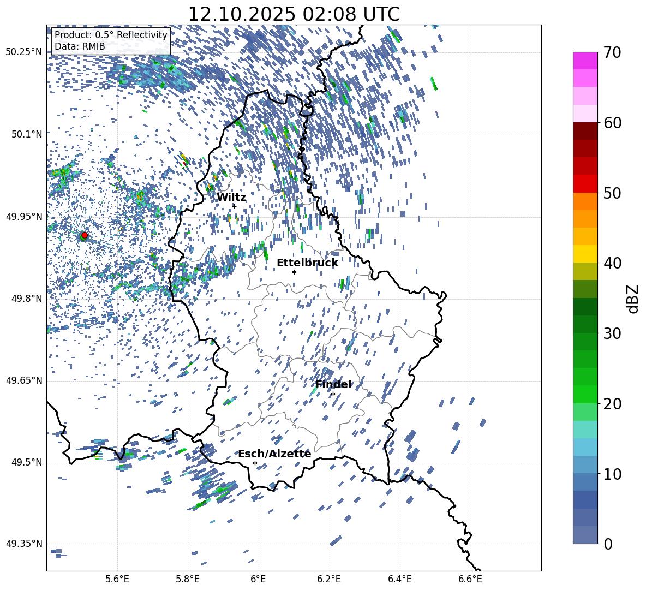Click the 49.65°N latitude label
The width and height of the screenshot is (646, 590).
click(x=24, y=380)
